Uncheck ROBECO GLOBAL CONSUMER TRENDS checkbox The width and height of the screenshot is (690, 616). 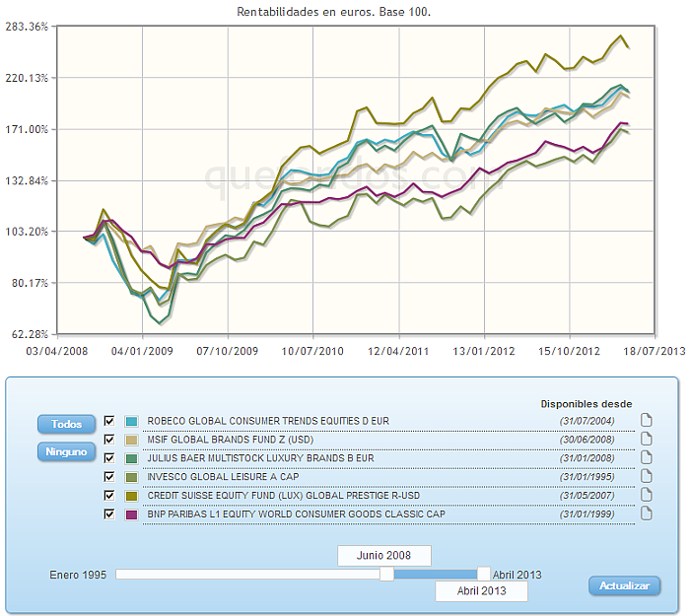pos(109,421)
